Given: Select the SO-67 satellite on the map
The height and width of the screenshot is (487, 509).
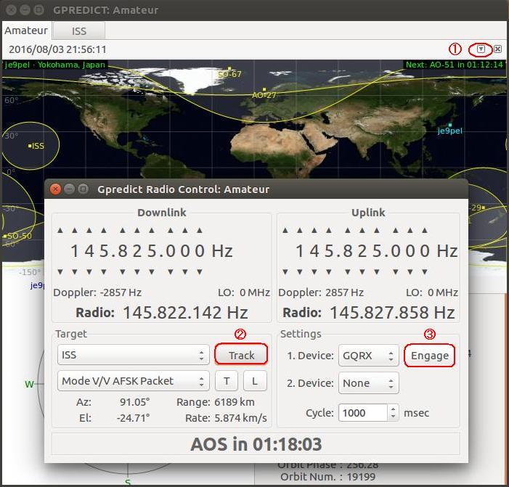Looking at the screenshot, I should click(x=229, y=73).
